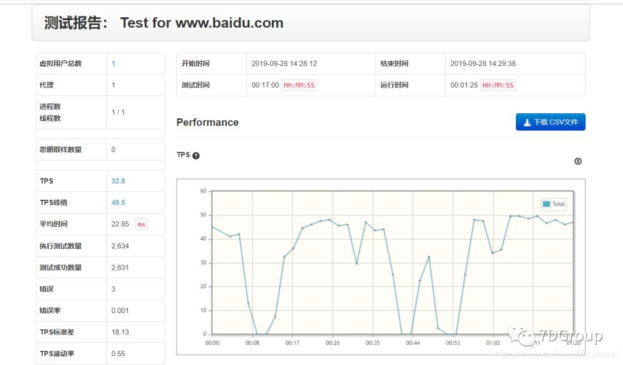623x365 pixels.
Task: Click the 开始时间 label
Action: (x=196, y=64)
